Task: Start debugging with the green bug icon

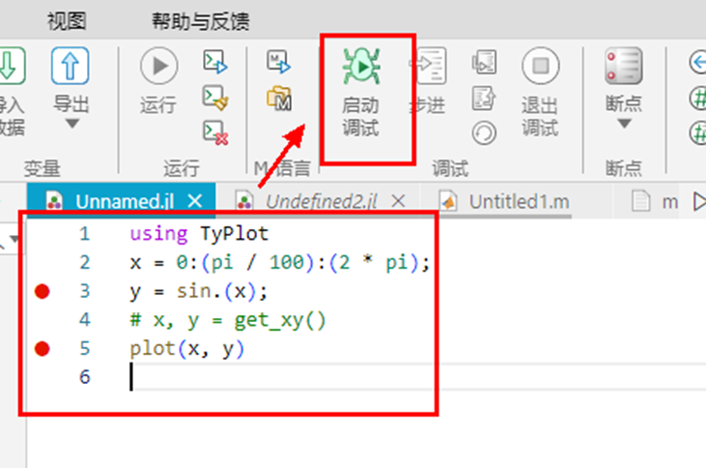Action: [361, 66]
